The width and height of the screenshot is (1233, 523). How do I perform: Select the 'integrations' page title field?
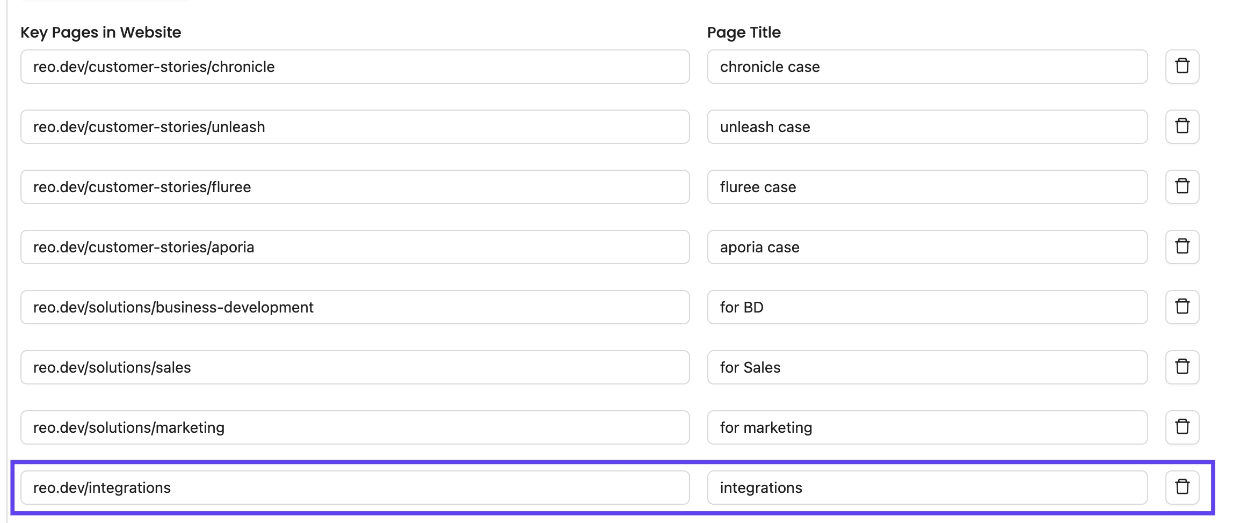[x=927, y=488]
